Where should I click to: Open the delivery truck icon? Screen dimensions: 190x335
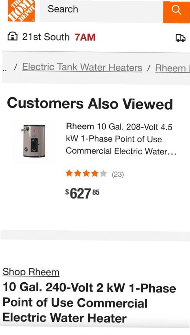point(180,38)
